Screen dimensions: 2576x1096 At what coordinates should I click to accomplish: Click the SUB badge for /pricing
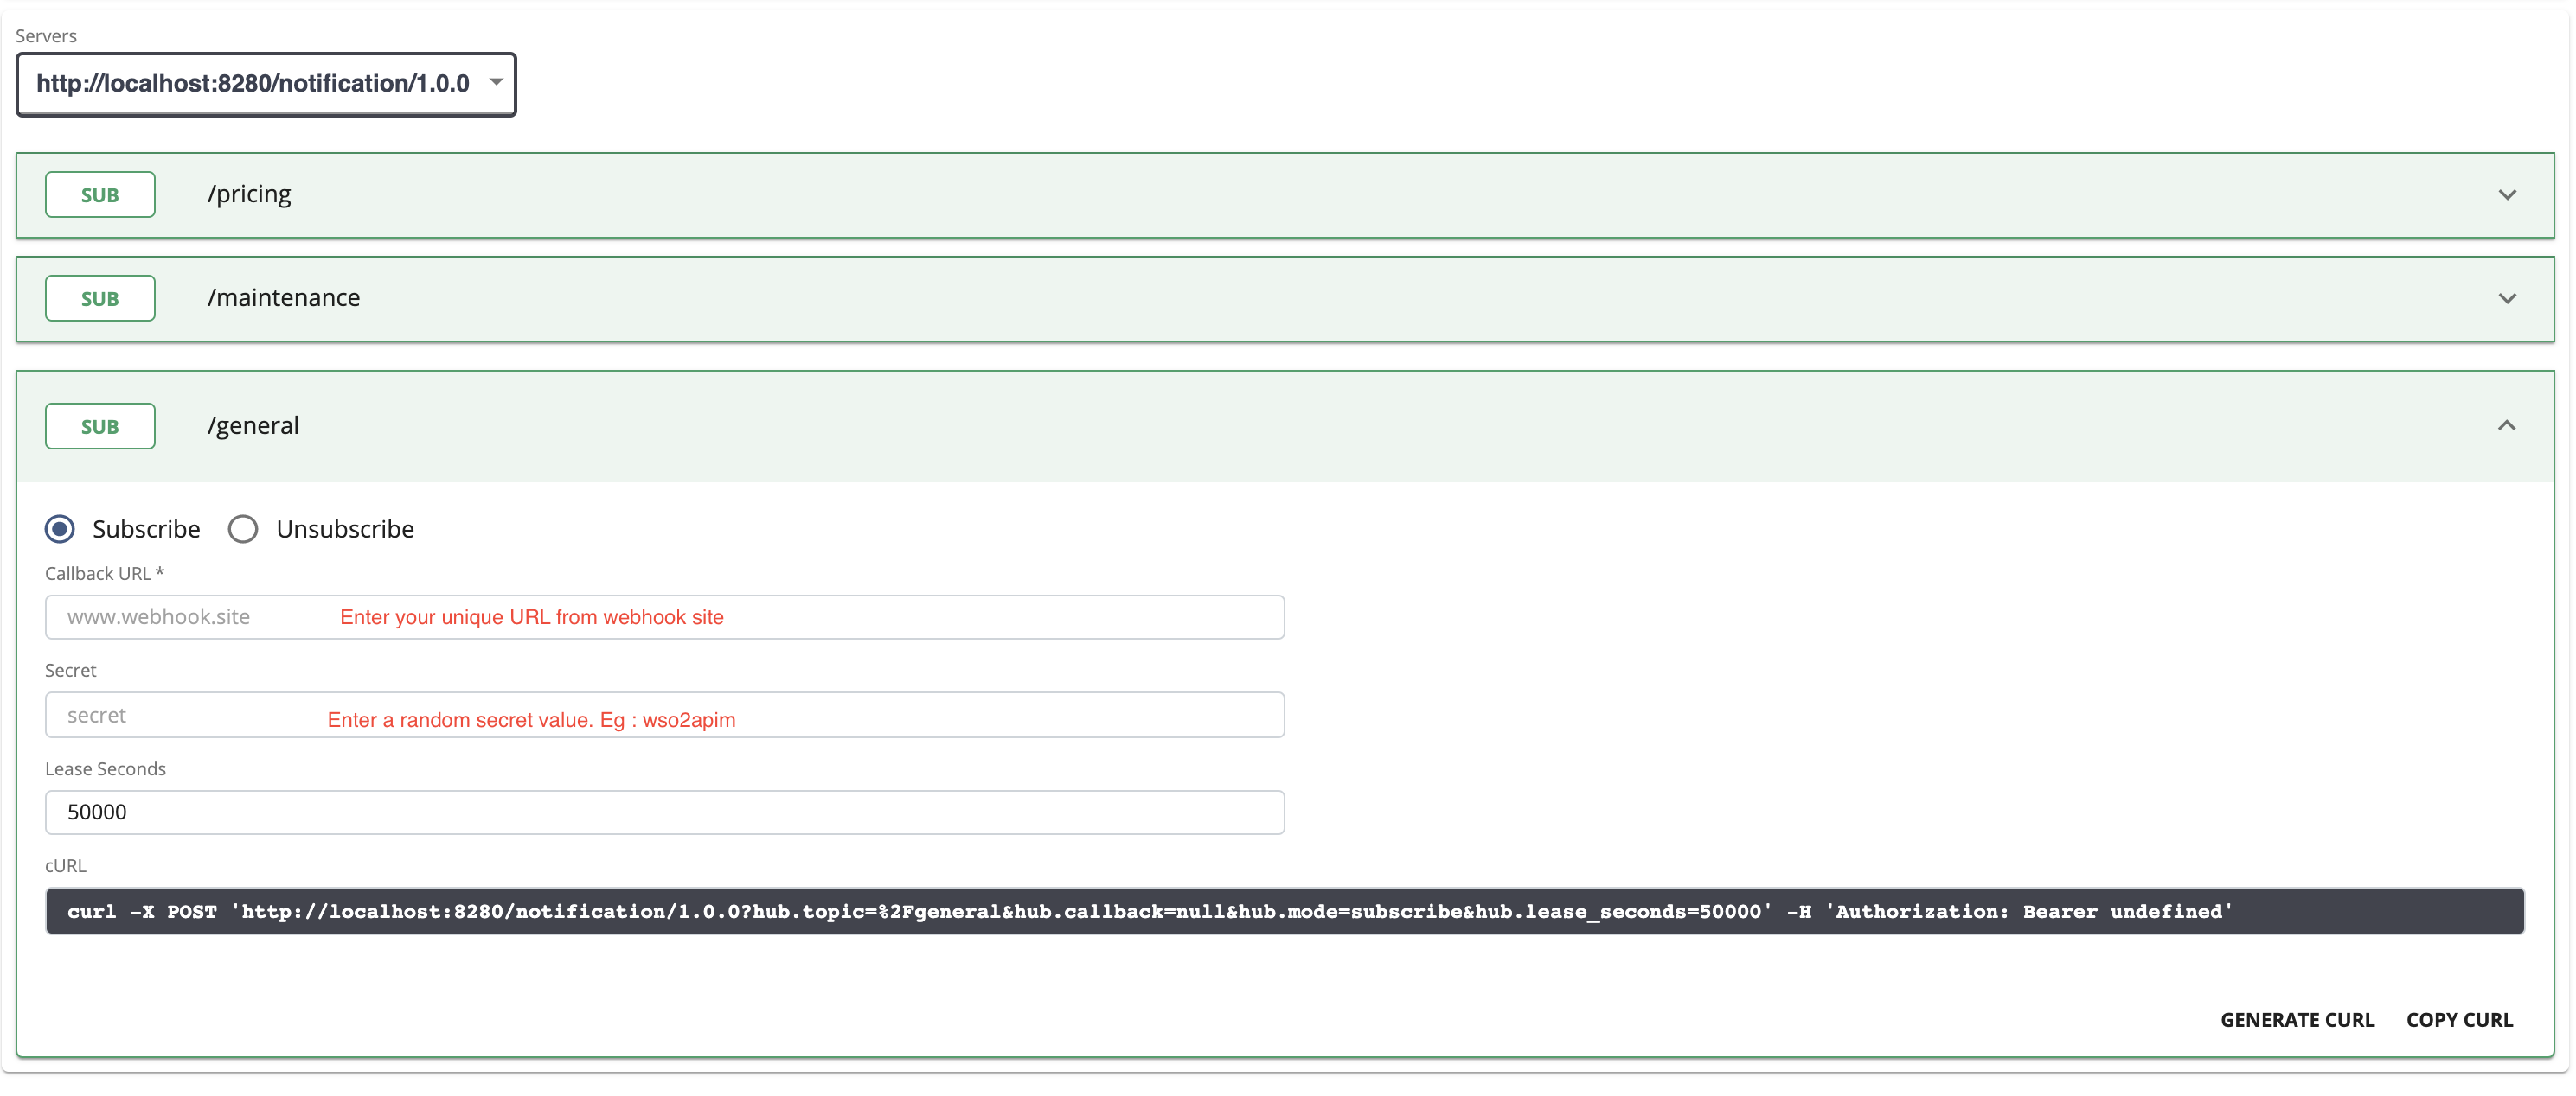coord(100,194)
